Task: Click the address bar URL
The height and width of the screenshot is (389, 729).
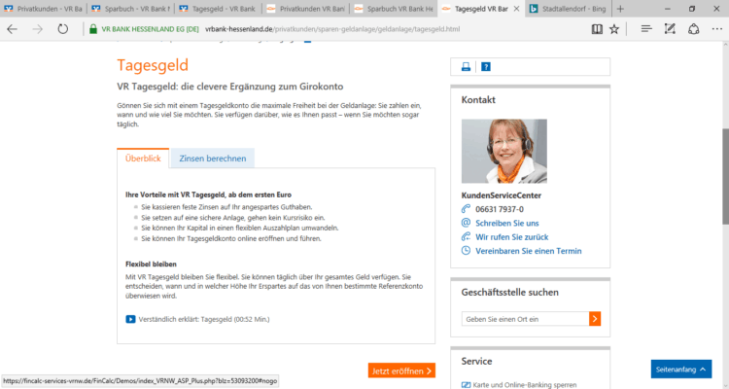Action: (332, 29)
